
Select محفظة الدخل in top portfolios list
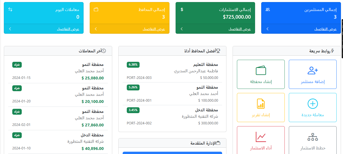point(207,110)
